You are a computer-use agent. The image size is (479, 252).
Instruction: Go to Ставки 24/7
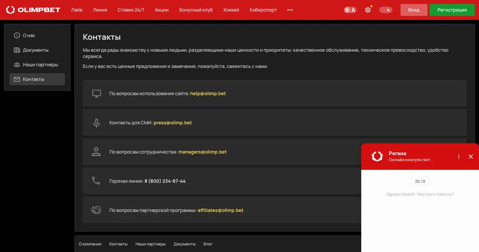click(x=131, y=10)
